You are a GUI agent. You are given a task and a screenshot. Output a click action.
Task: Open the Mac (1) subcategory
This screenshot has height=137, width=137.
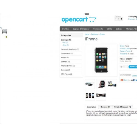pos(66,45)
